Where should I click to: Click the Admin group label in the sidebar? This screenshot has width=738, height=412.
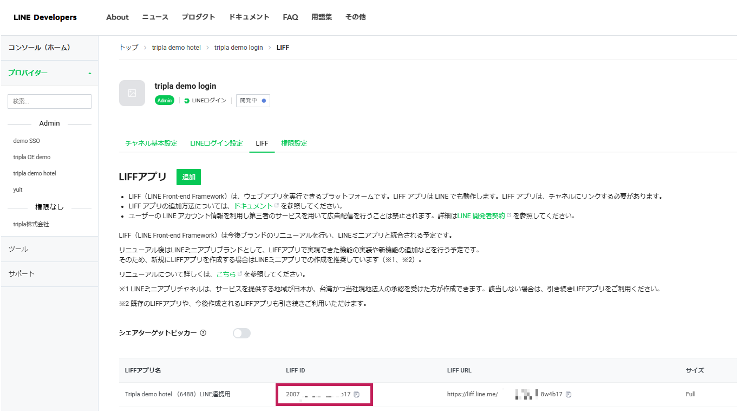pos(49,123)
